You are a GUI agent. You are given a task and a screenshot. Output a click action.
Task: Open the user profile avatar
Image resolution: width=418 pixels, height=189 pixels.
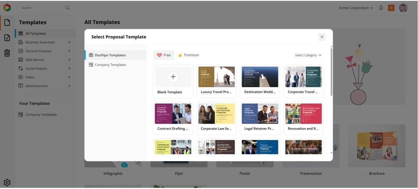[x=403, y=8]
